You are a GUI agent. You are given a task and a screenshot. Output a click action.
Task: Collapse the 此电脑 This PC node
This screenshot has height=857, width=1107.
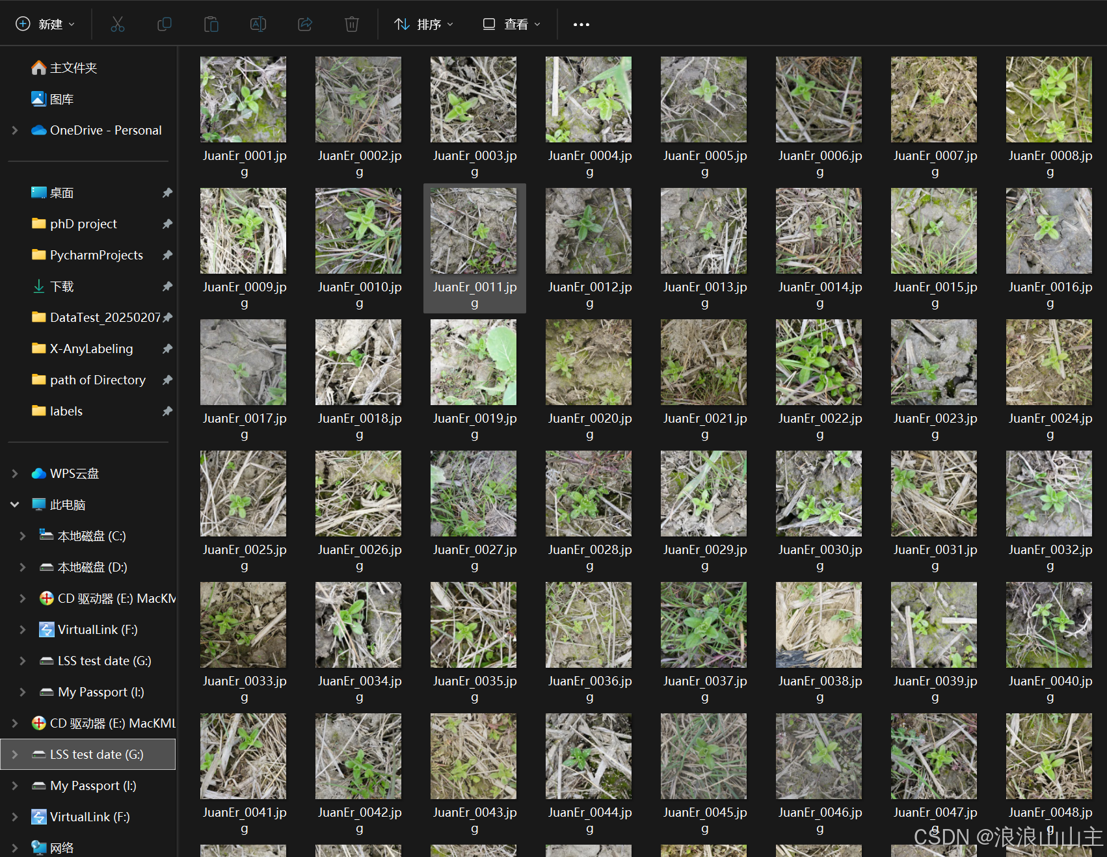click(14, 505)
